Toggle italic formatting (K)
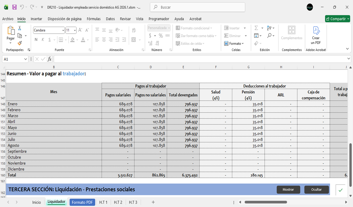Image resolution: width=353 pixels, height=207 pixels. (43, 40)
